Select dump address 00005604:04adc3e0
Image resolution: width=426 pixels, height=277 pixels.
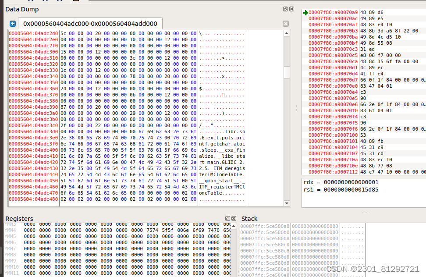point(33,138)
